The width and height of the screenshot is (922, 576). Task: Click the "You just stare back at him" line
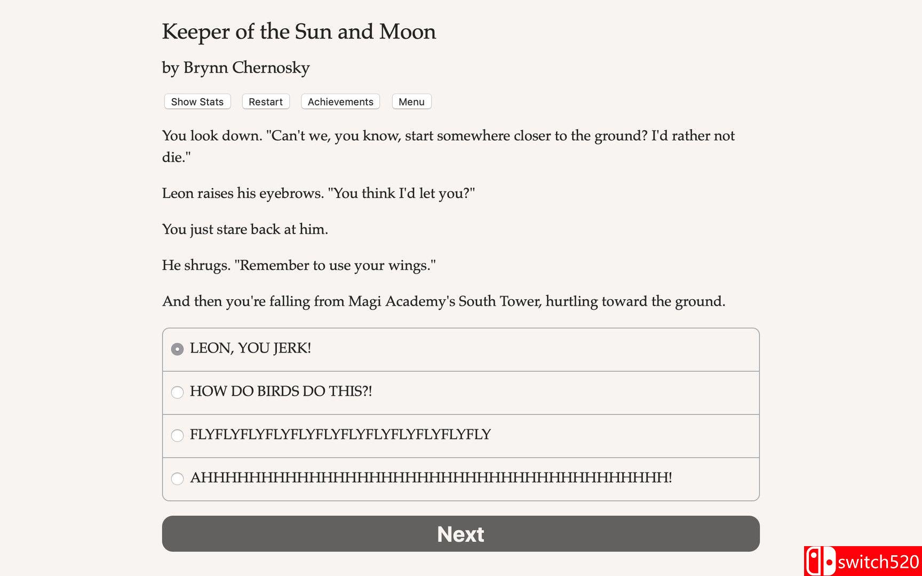(x=245, y=229)
